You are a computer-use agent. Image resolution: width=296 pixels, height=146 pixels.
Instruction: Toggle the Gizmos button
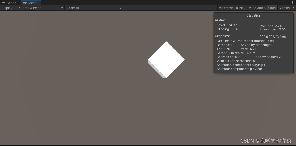point(284,8)
